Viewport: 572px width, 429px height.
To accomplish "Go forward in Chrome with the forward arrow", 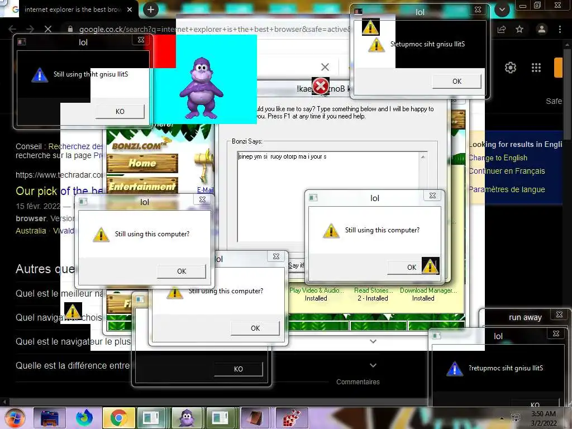I will (x=30, y=29).
